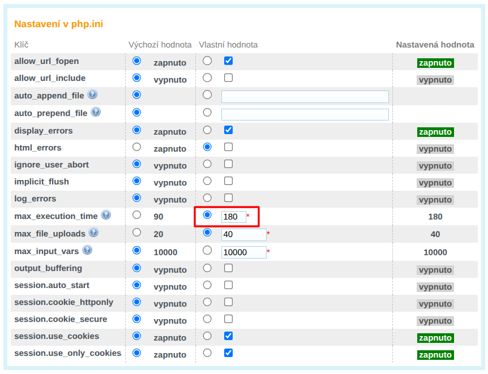Viewport: 488px width, 374px height.
Task: Select default value radio for html_errors
Action: click(x=136, y=147)
